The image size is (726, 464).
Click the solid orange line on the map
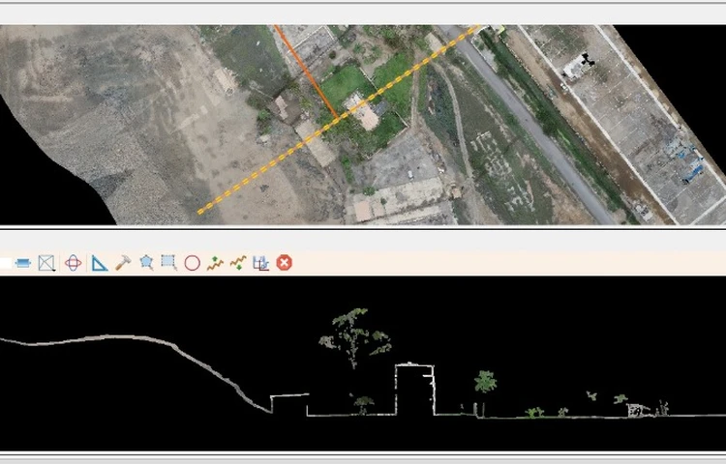click(306, 71)
